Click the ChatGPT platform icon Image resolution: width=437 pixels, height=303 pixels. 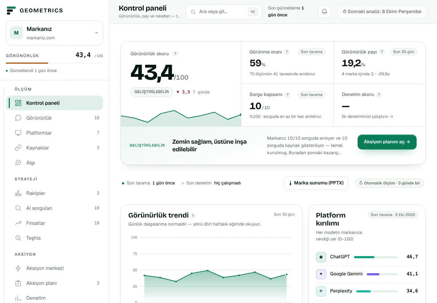[321, 257]
